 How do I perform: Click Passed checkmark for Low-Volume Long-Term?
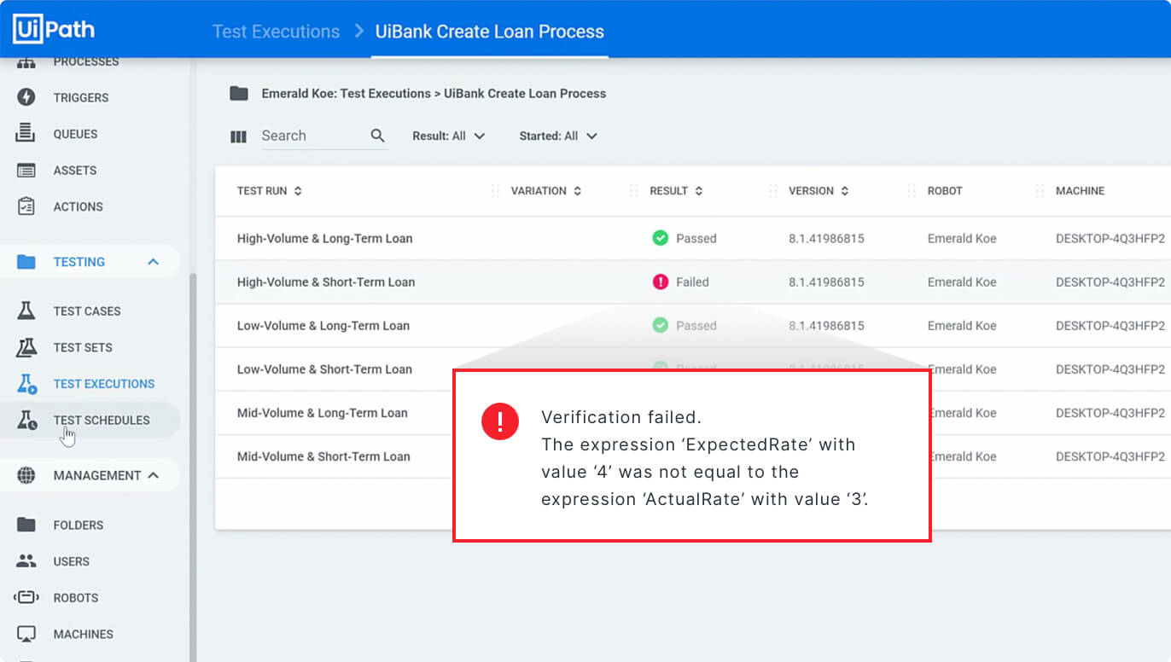(660, 325)
